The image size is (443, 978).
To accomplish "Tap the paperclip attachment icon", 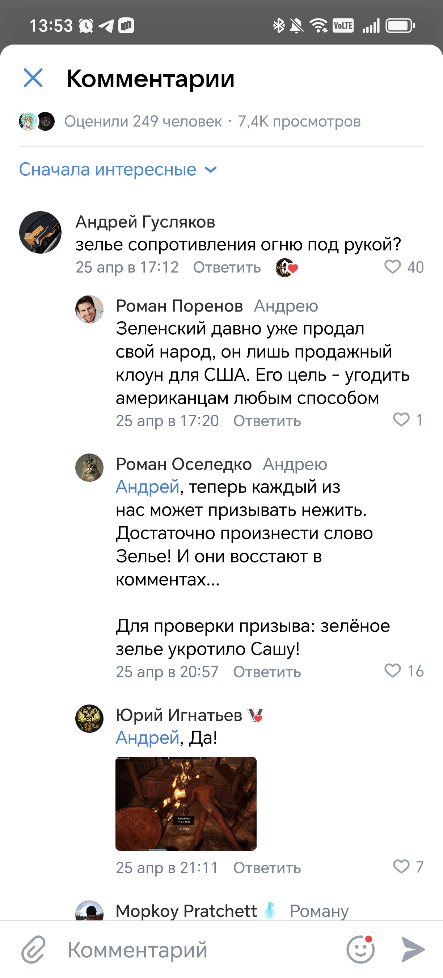I will (x=33, y=949).
